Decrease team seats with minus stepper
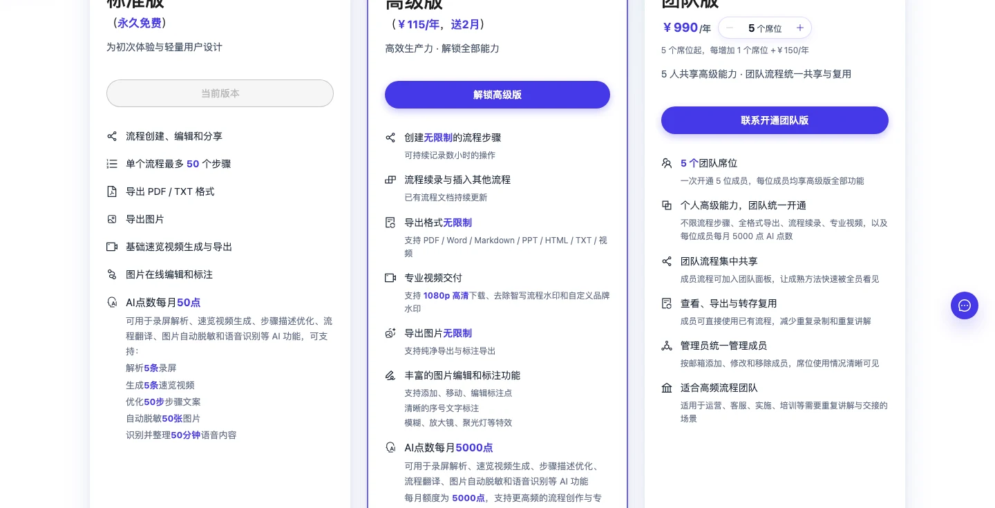The width and height of the screenshot is (995, 508). [x=730, y=28]
